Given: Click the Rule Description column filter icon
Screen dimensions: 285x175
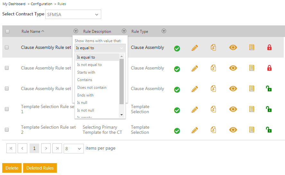Looking at the screenshot, I should tap(124, 31).
